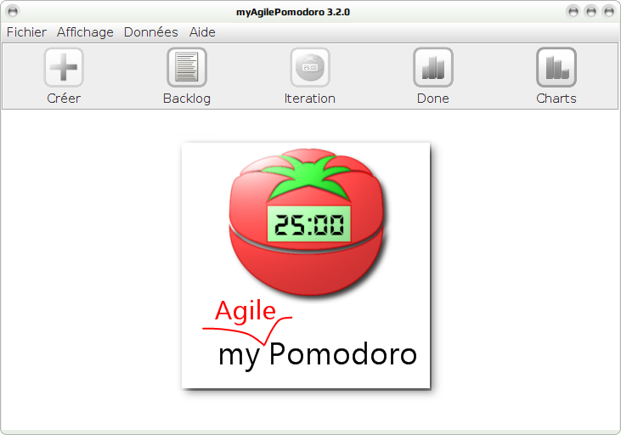Open the Aide menu
This screenshot has height=435, width=621.
point(202,32)
